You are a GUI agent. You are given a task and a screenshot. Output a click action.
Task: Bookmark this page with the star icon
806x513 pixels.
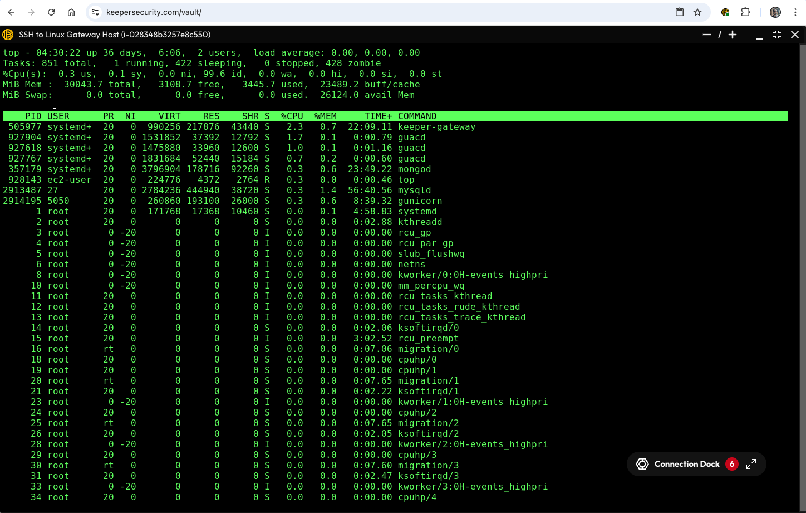[x=697, y=12]
